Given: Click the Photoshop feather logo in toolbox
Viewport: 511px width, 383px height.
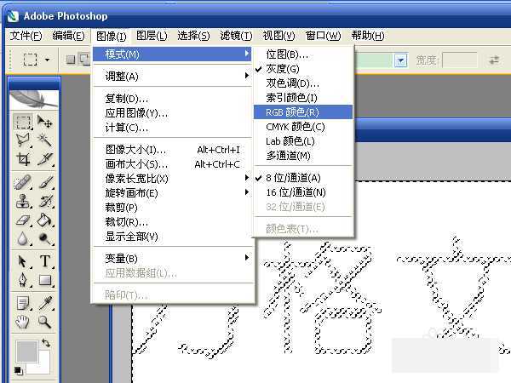Looking at the screenshot, I should (34, 100).
